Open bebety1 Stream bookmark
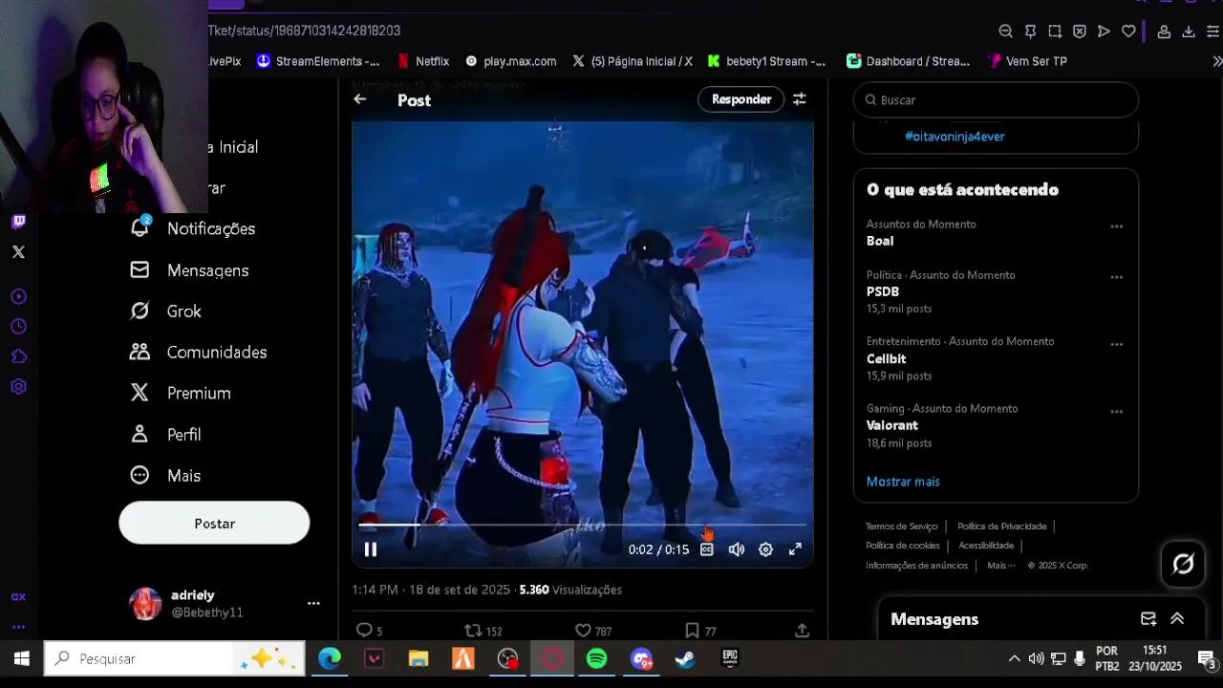 pos(766,61)
